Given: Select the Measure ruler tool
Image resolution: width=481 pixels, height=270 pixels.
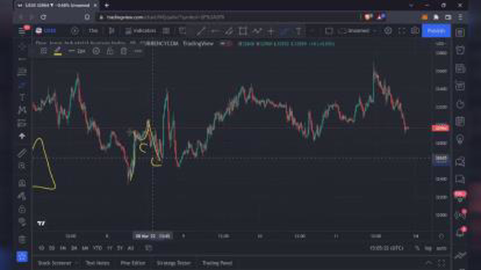Looking at the screenshot, I should pos(22,153).
